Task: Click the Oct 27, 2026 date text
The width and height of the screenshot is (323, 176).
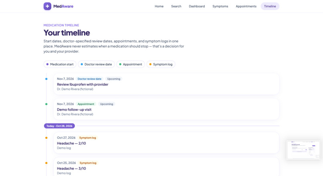Action: tap(66, 138)
